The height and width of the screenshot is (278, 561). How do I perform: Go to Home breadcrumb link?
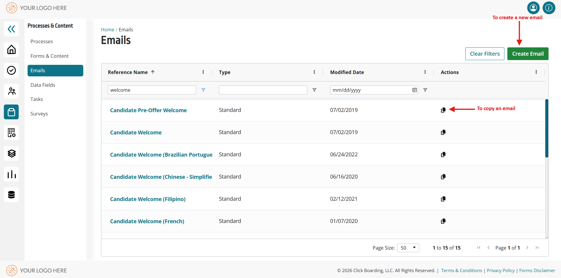coord(108,30)
